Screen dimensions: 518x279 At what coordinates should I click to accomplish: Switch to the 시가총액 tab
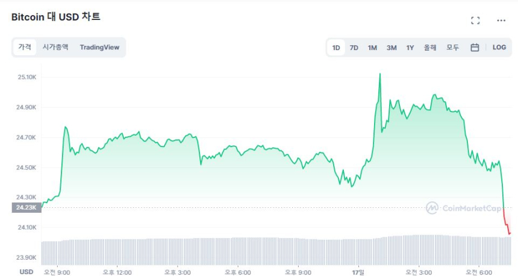[55, 47]
